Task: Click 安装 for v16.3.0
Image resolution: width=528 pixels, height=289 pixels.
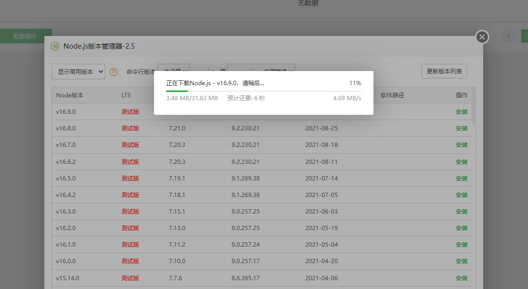Action: click(x=461, y=211)
